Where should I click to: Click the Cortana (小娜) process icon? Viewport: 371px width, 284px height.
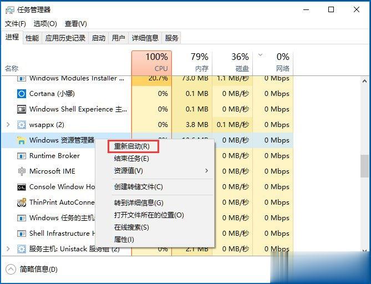22,94
